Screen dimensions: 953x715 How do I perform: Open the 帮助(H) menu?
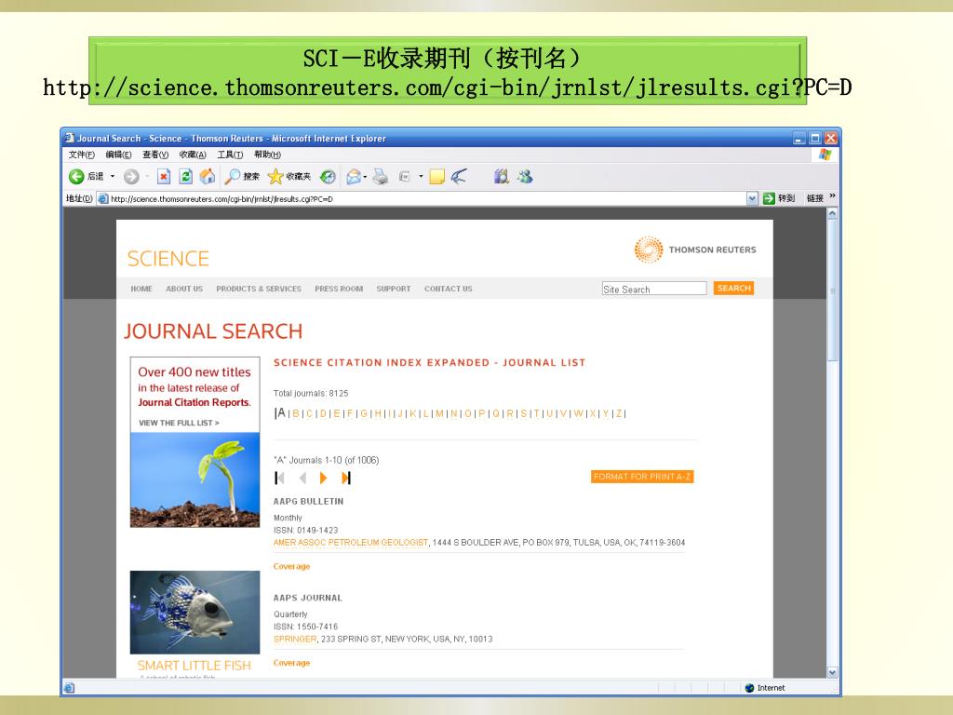point(267,155)
